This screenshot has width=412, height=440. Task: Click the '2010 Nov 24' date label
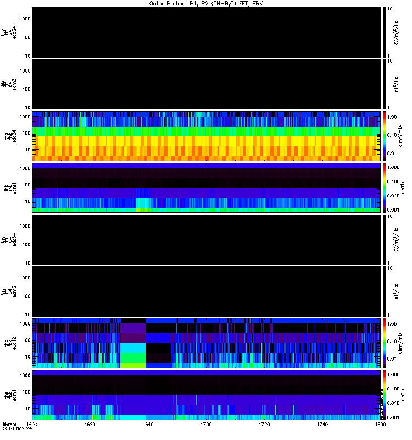[17, 428]
